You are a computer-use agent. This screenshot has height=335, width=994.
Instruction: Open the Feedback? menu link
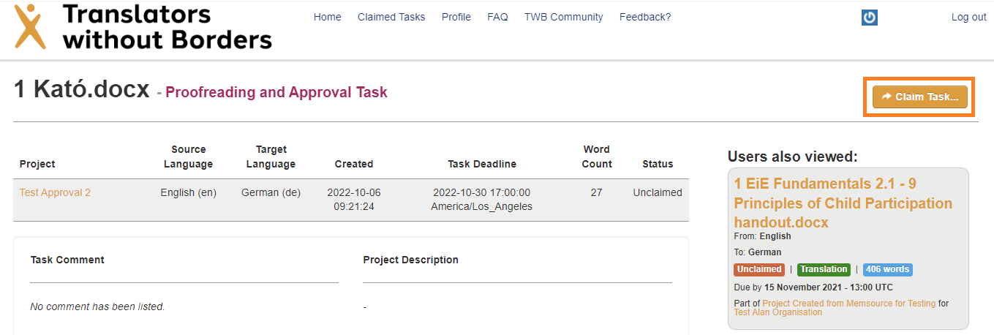644,17
